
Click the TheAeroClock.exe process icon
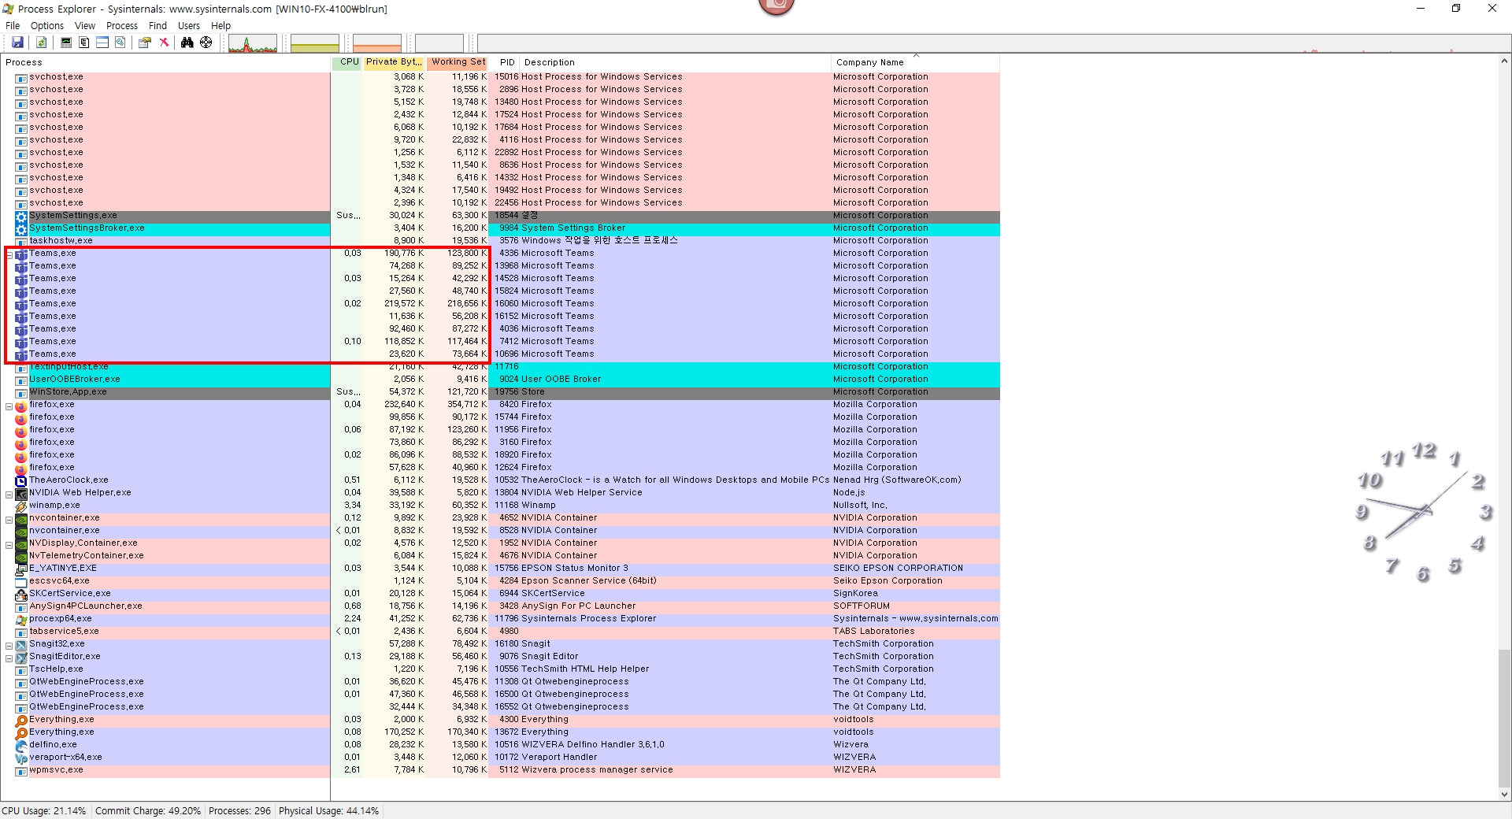[x=21, y=480]
